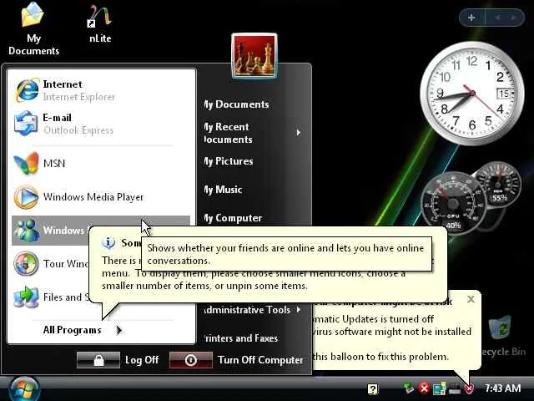Viewport: 534px width, 401px height.
Task: Expand All Programs arrow
Action: pos(118,330)
